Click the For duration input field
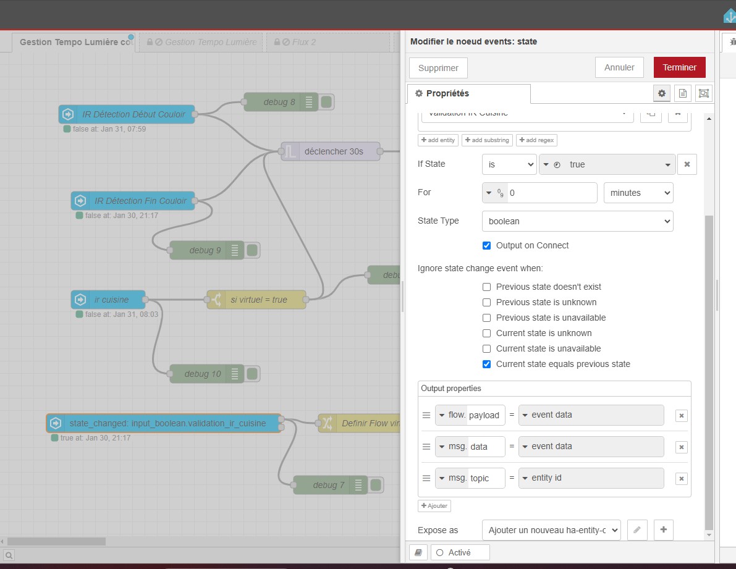This screenshot has height=569, width=736. click(551, 193)
